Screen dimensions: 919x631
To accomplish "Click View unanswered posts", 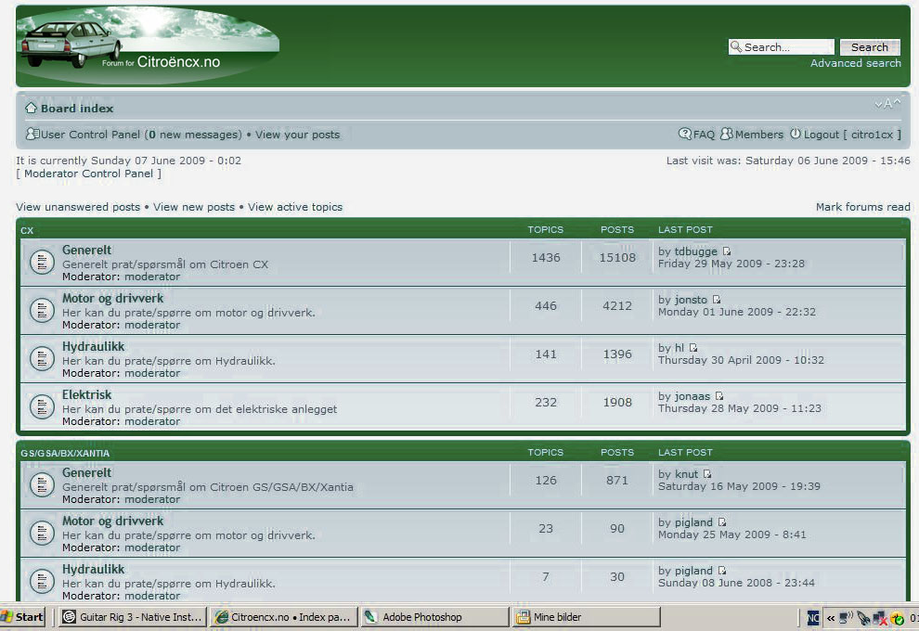I will 78,207.
